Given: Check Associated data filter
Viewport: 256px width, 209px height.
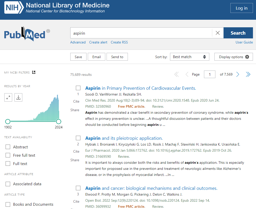Looking at the screenshot, I should [8, 184].
